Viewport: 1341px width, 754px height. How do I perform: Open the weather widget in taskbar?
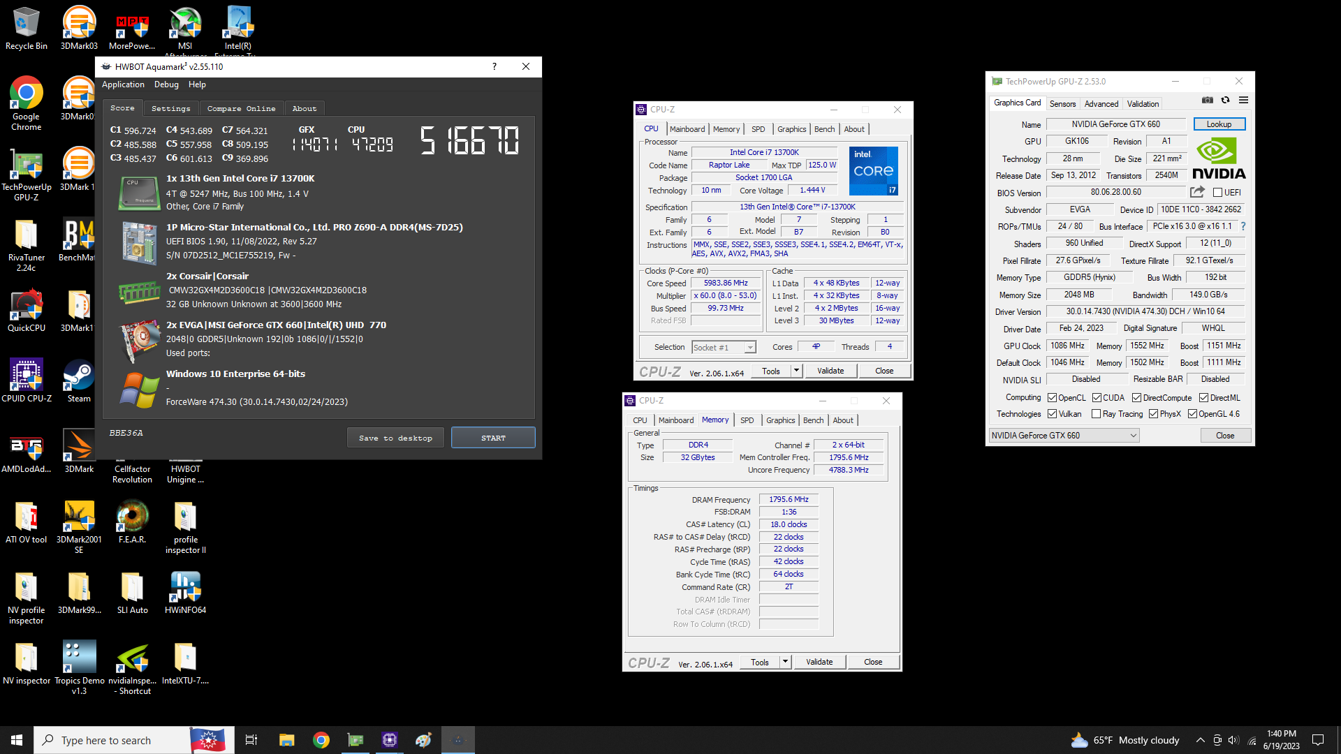tap(1125, 740)
